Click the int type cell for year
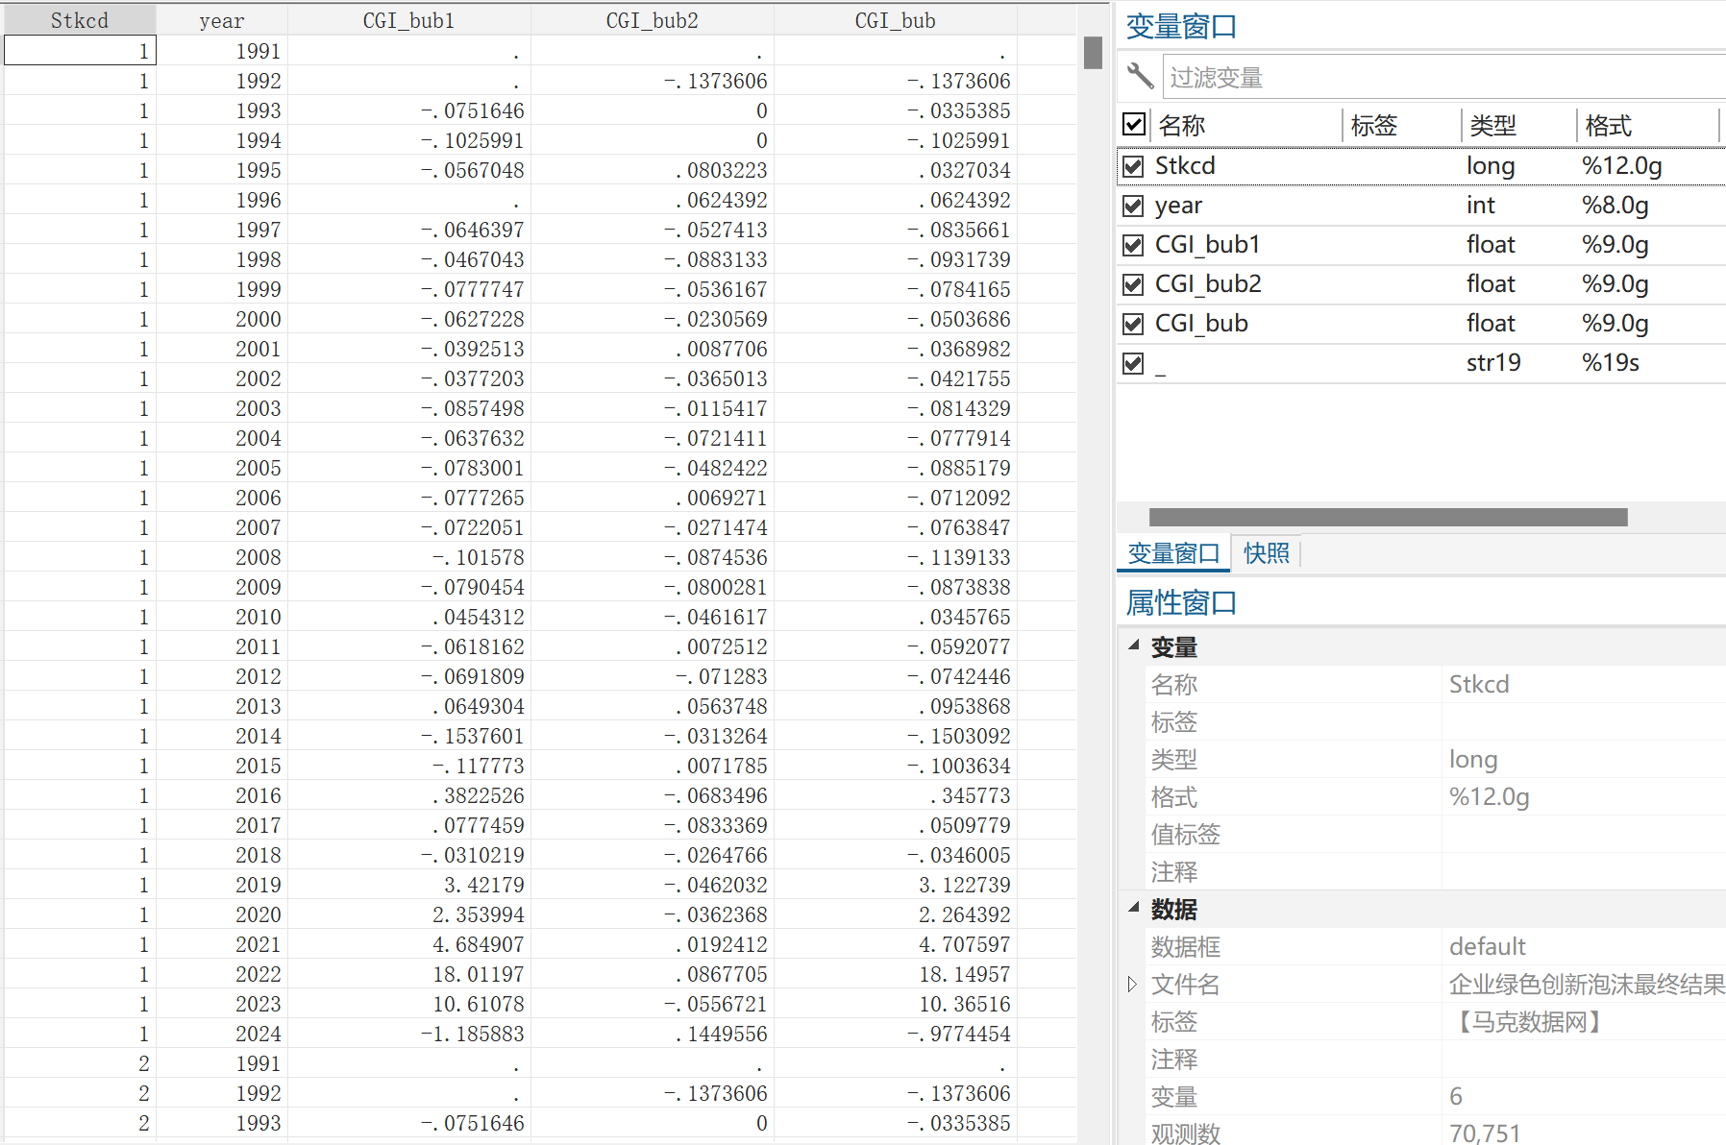The height and width of the screenshot is (1145, 1726). [1481, 206]
